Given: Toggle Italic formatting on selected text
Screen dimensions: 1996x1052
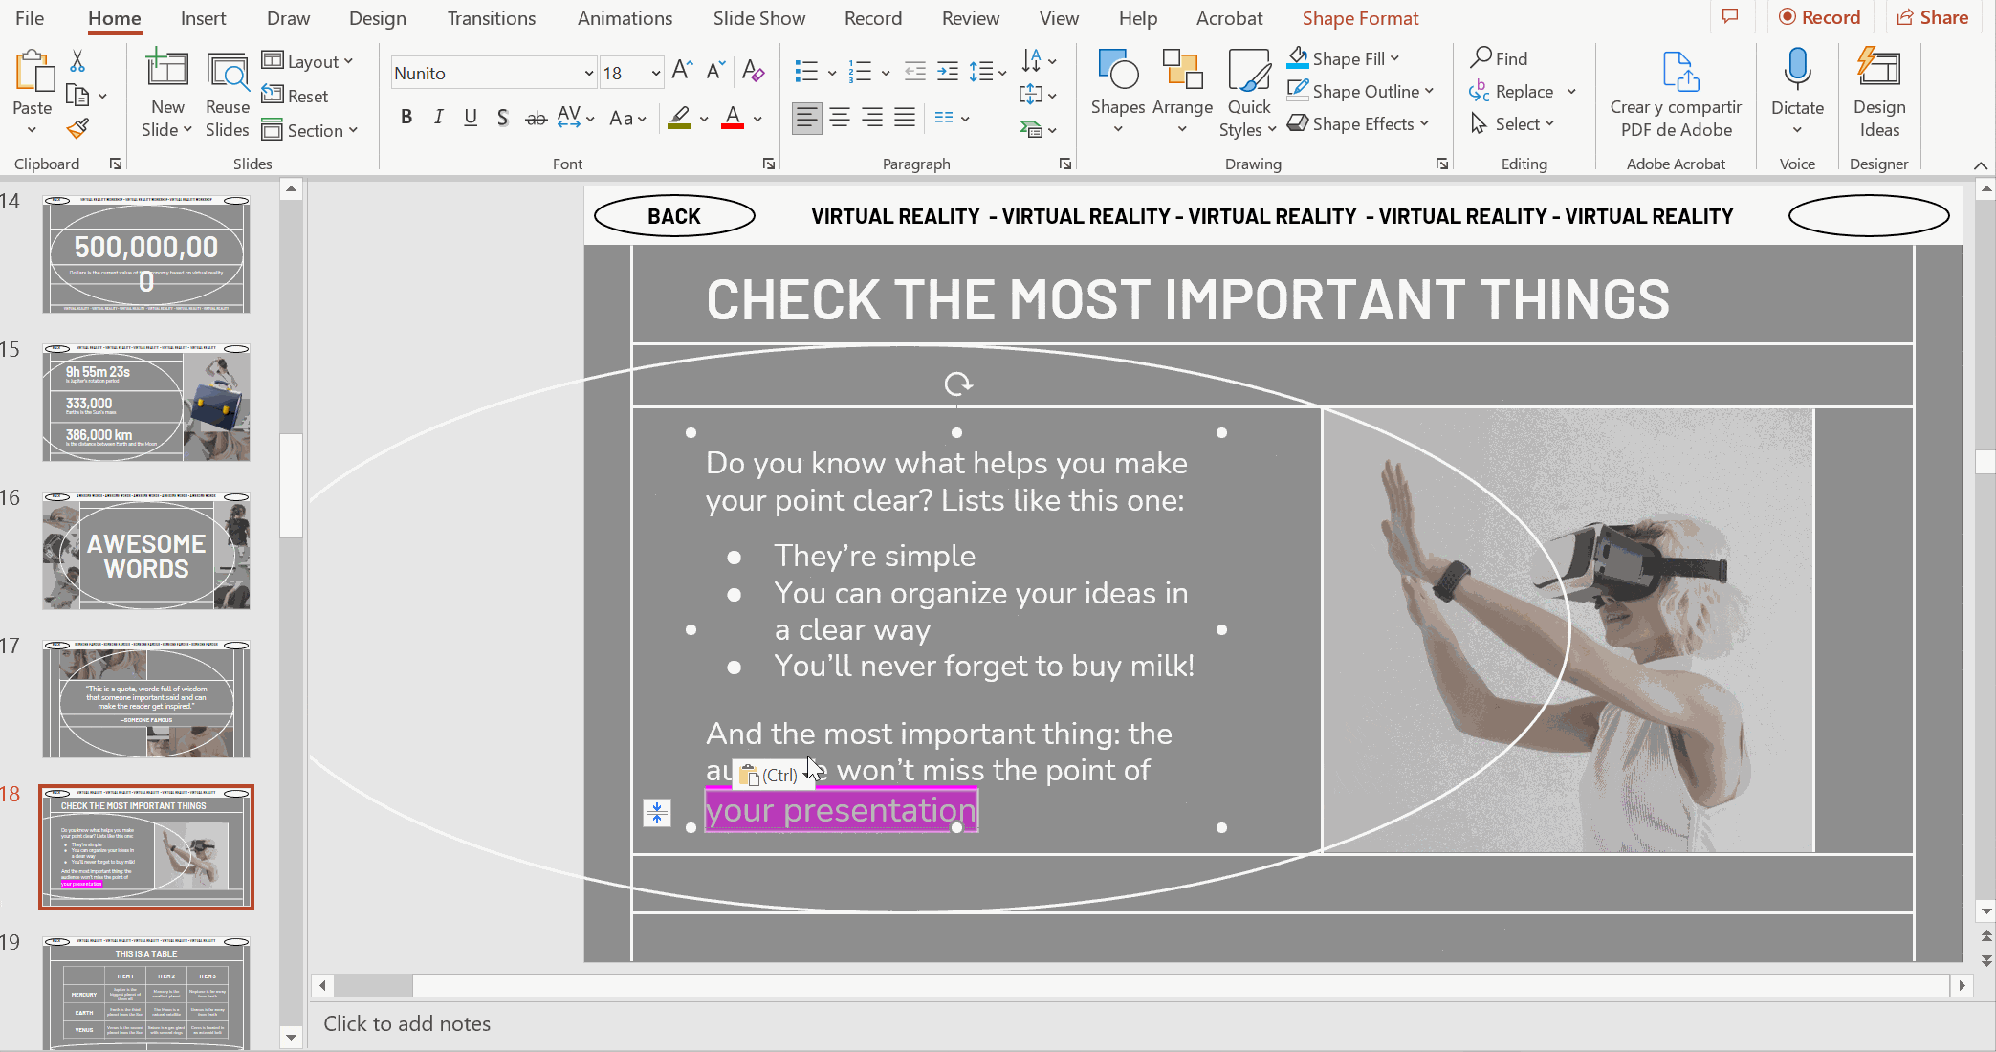Looking at the screenshot, I should click(438, 119).
